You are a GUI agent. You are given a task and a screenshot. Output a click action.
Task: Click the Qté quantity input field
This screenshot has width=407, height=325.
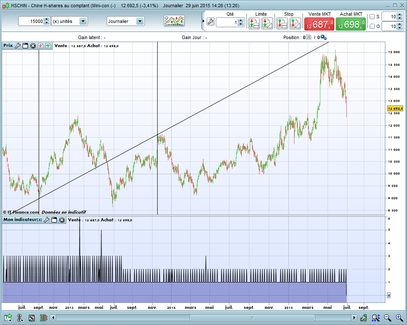(227, 23)
